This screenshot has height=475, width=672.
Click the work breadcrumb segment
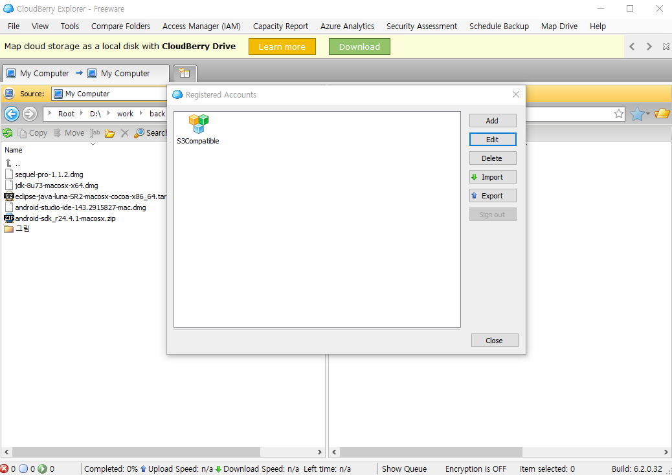(x=125, y=113)
